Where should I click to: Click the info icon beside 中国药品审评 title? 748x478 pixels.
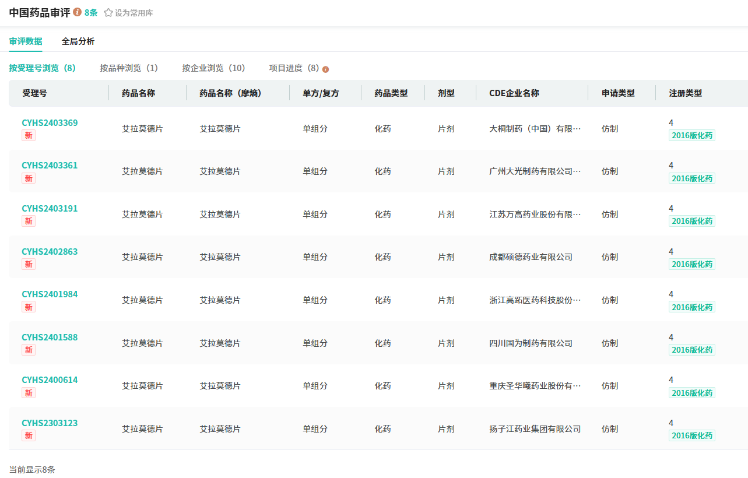pyautogui.click(x=78, y=12)
